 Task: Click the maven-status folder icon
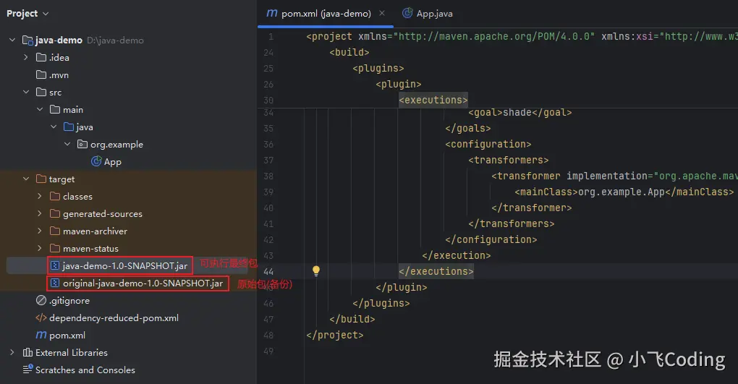point(55,248)
